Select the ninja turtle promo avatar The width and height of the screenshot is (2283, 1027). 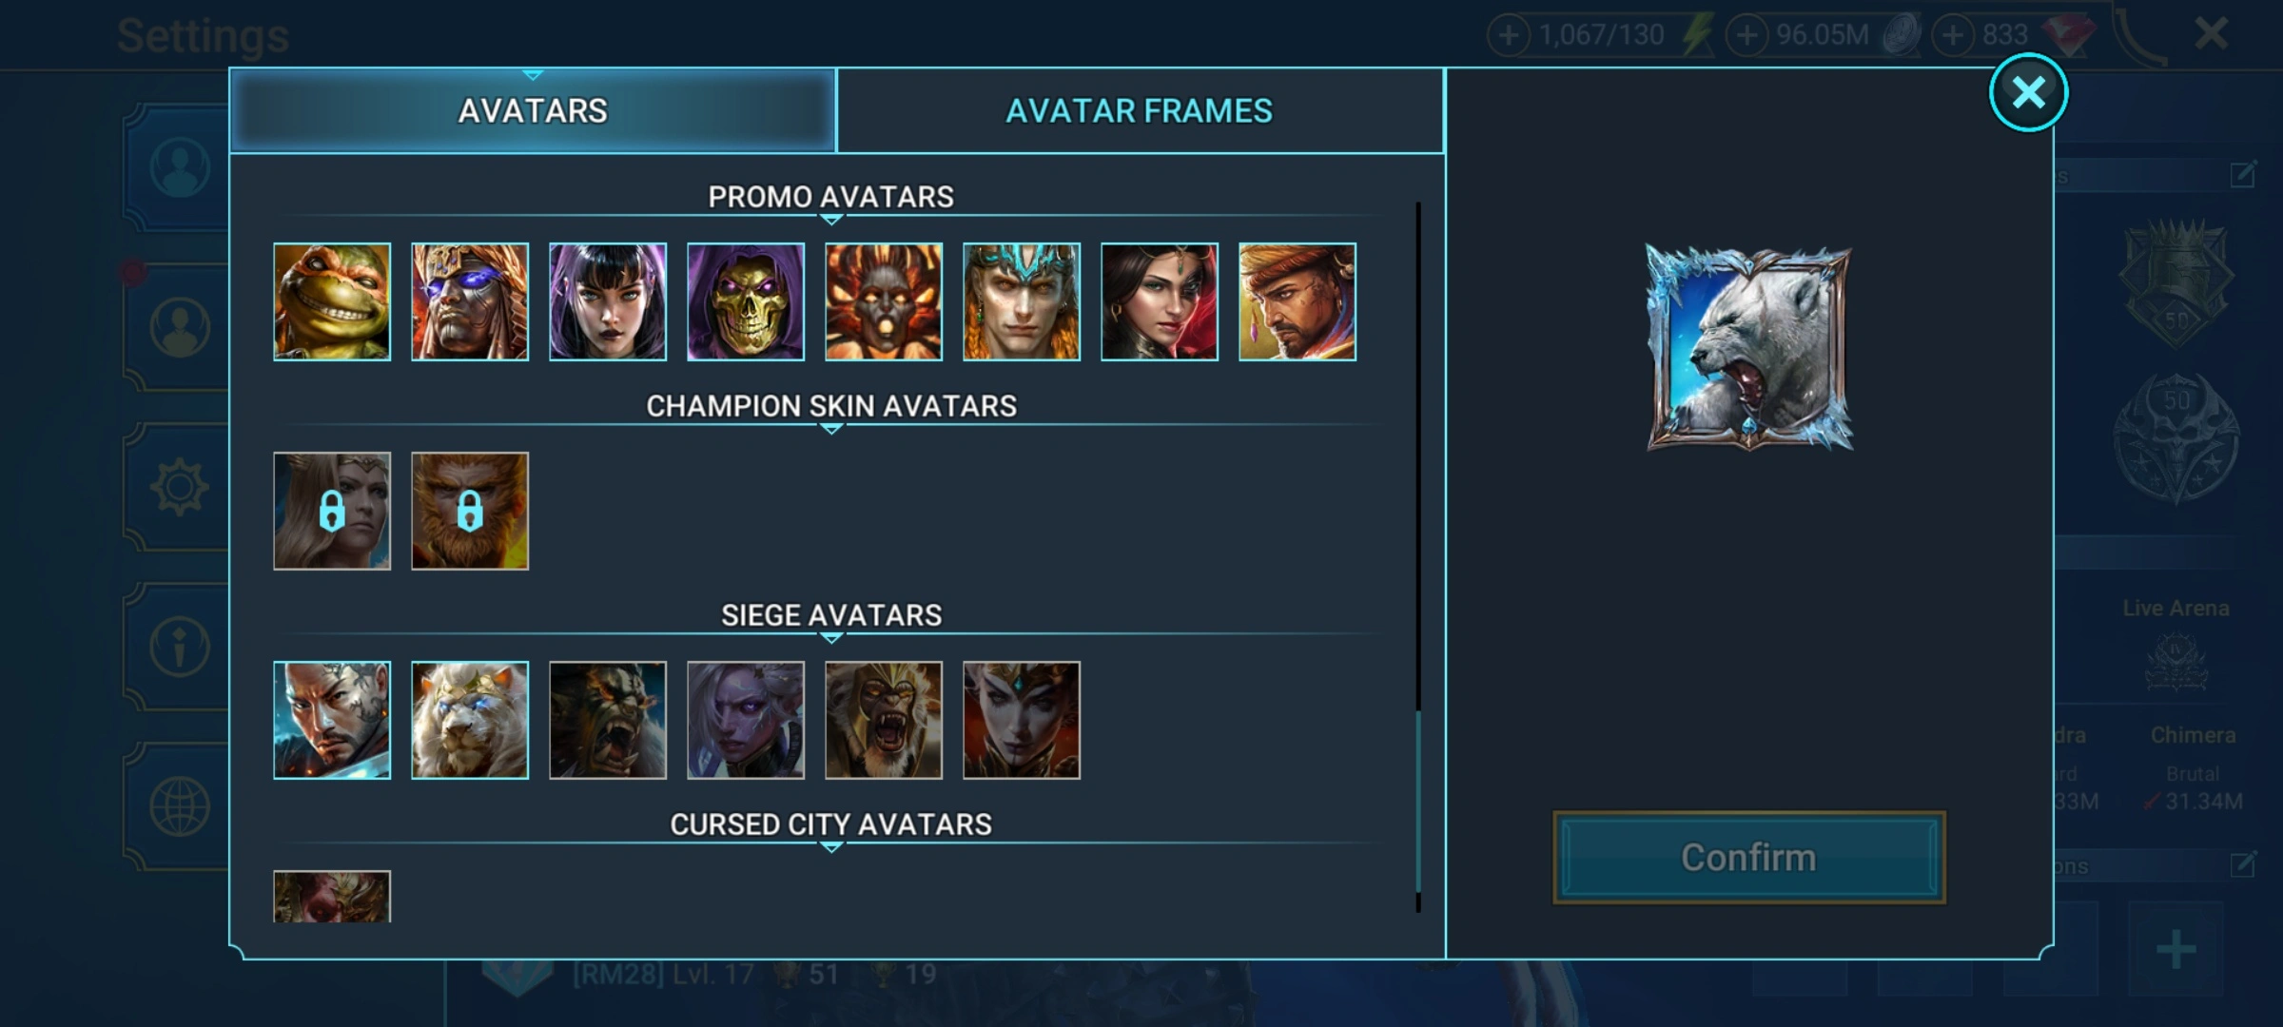pos(332,301)
